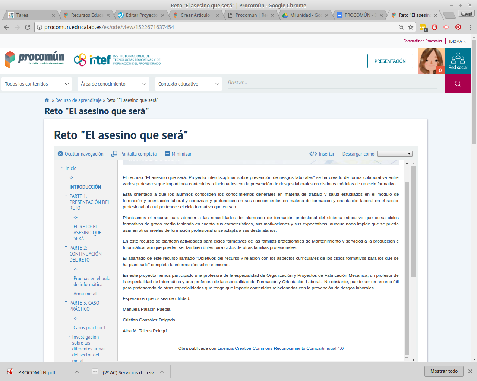Open the Creative Commons license link
This screenshot has height=381, width=477.
tap(280, 348)
